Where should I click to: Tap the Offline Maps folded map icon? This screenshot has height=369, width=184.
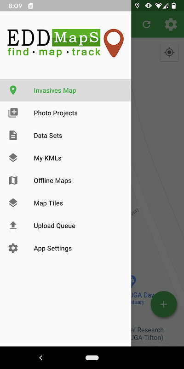click(x=13, y=180)
